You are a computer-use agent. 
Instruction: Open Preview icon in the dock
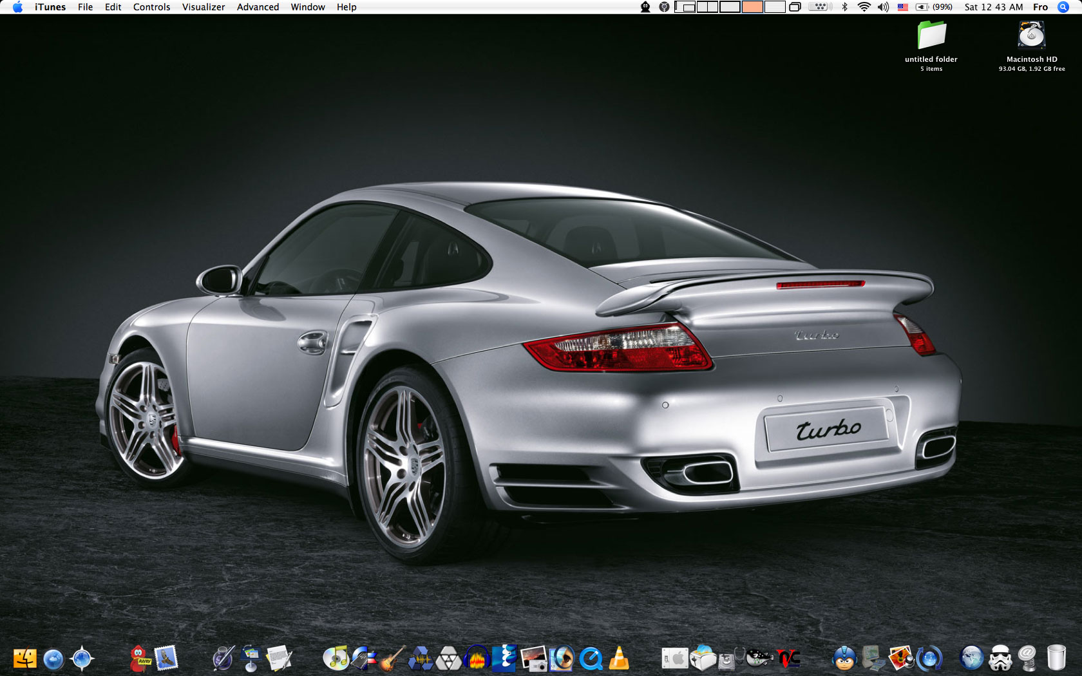pyautogui.click(x=562, y=659)
